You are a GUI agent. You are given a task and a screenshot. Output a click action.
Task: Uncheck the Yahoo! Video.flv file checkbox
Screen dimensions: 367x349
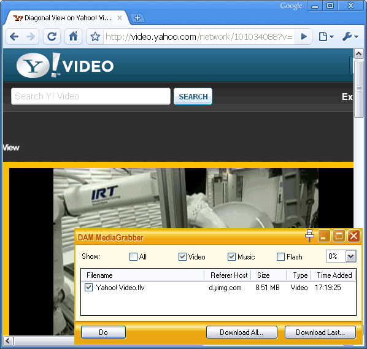(89, 287)
